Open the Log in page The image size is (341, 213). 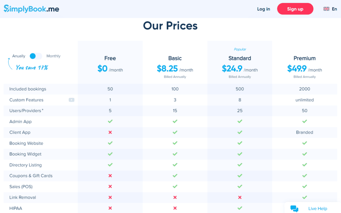(263, 9)
